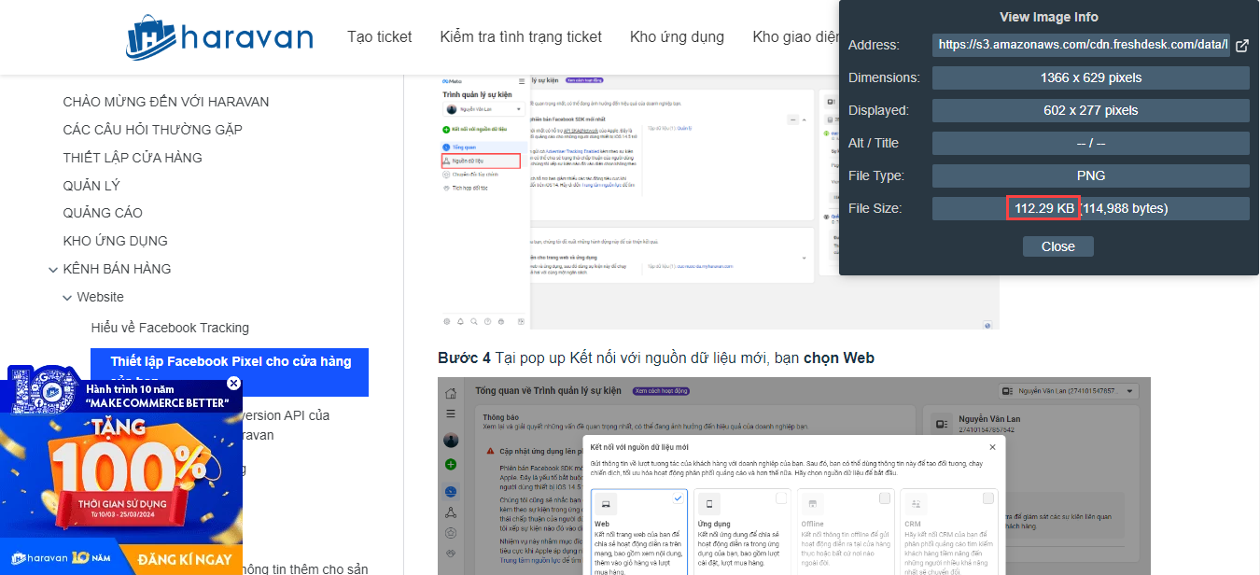This screenshot has width=1260, height=575.
Task: Tick the Ứng dụng card checkbox
Action: pyautogui.click(x=780, y=499)
